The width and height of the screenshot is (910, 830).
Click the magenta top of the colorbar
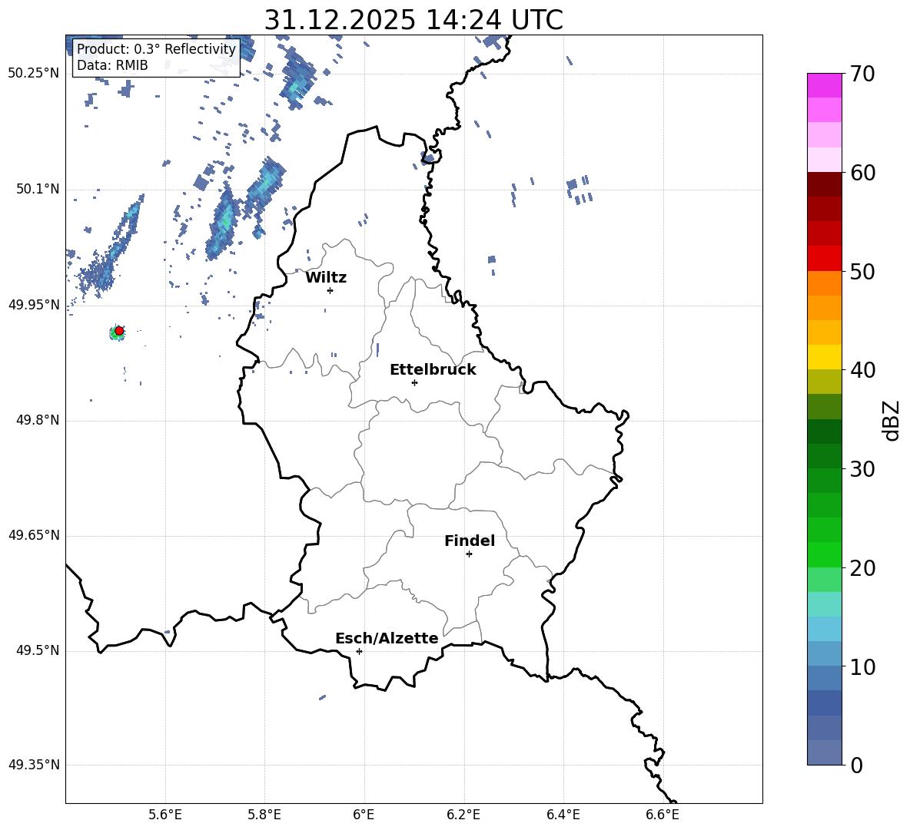pos(824,85)
